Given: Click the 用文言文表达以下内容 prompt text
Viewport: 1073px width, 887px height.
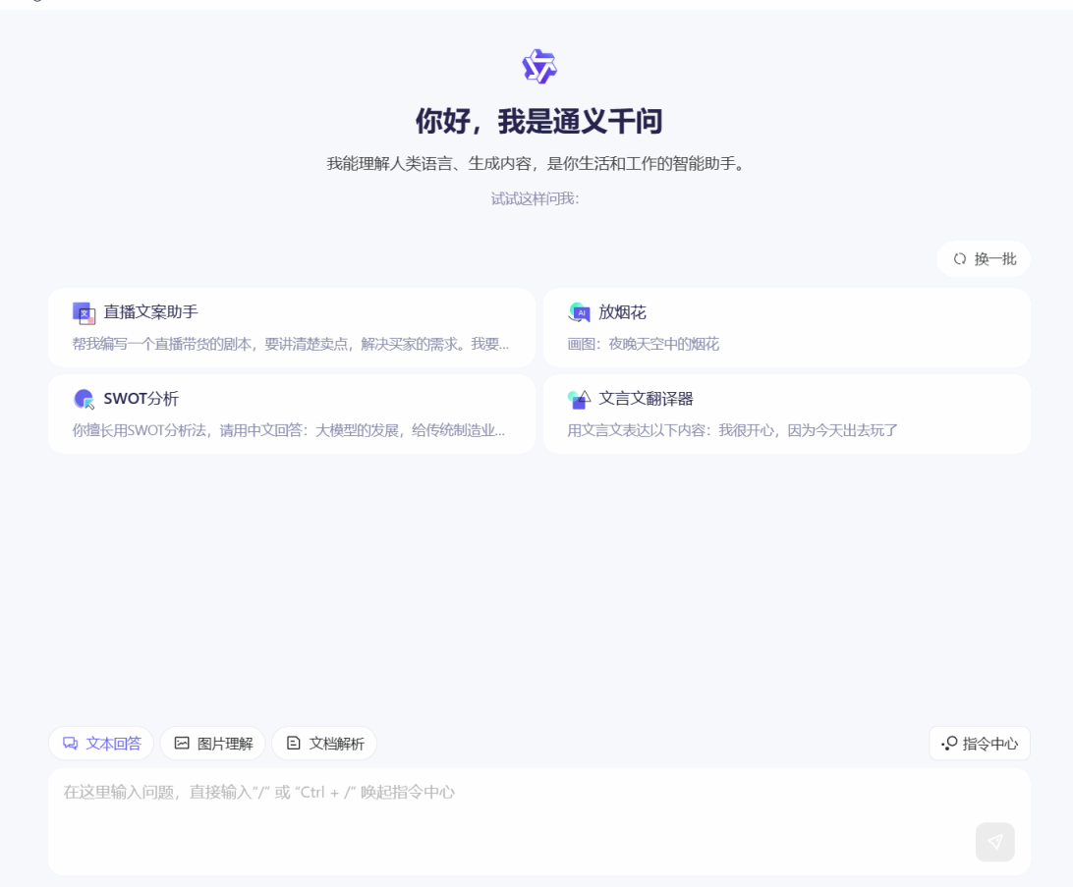Looking at the screenshot, I should (x=732, y=430).
